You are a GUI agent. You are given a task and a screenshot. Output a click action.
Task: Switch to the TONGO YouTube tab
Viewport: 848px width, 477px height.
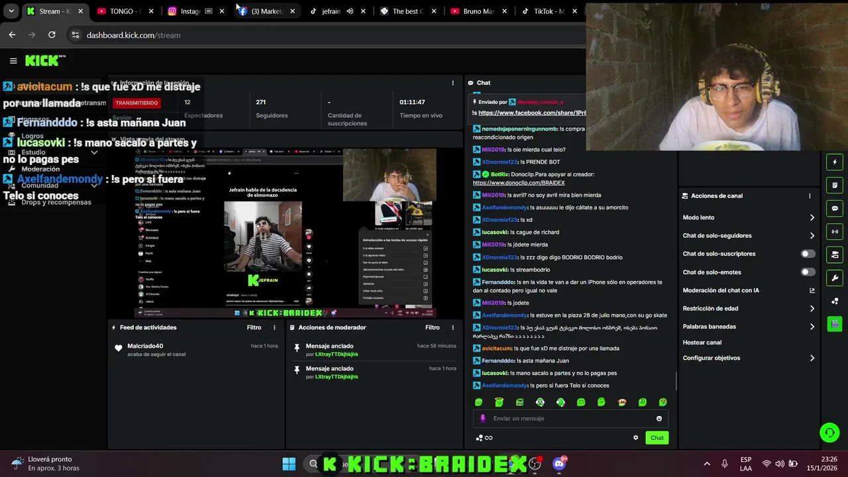125,11
